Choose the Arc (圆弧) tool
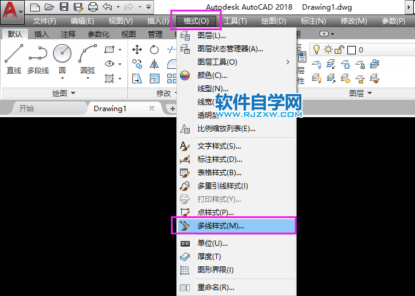Image resolution: width=415 pixels, height=296 pixels. pyautogui.click(x=88, y=59)
